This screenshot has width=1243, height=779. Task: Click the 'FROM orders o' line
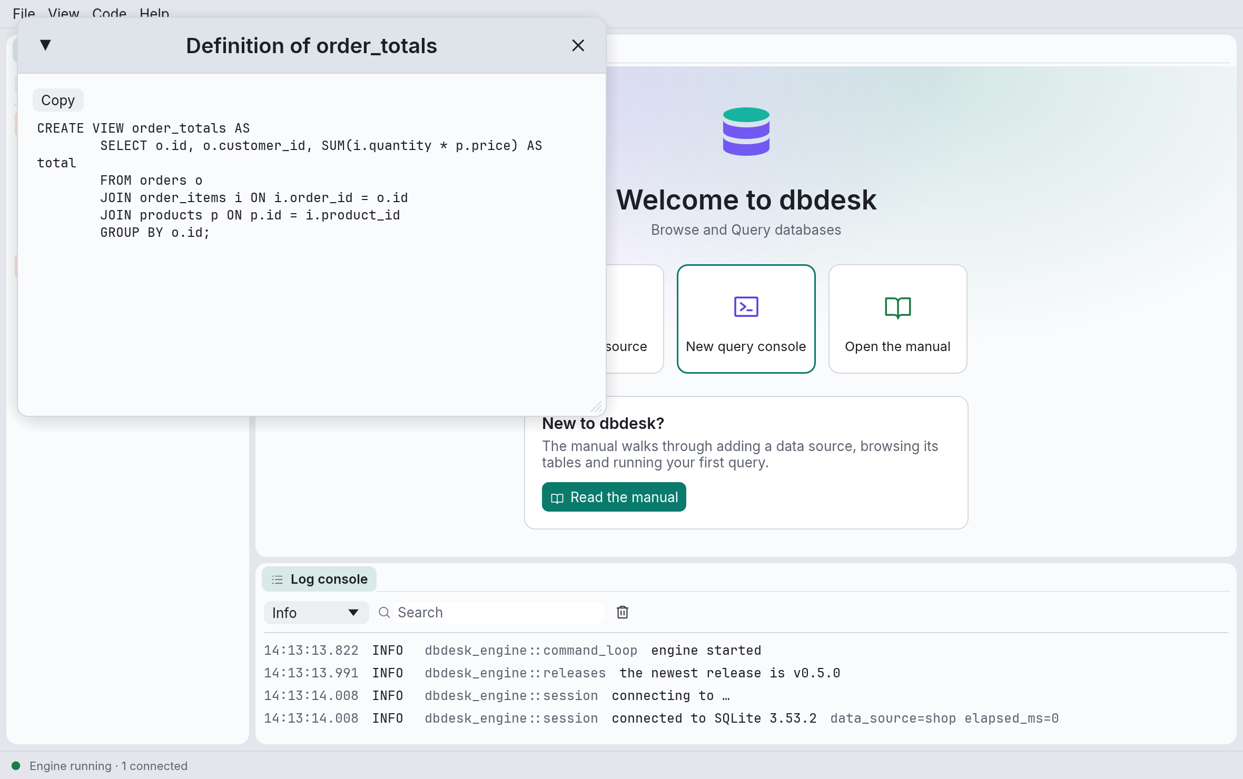pyautogui.click(x=151, y=181)
